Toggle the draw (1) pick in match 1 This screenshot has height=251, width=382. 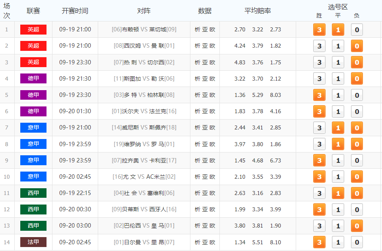338,30
